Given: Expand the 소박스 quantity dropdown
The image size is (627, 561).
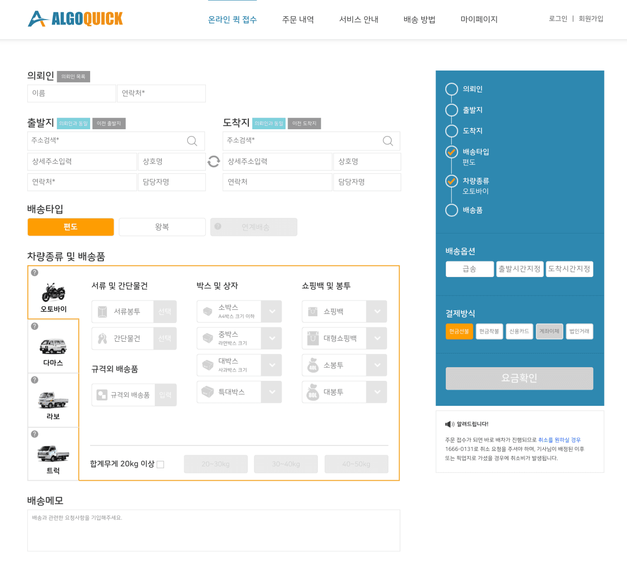Looking at the screenshot, I should (x=272, y=311).
